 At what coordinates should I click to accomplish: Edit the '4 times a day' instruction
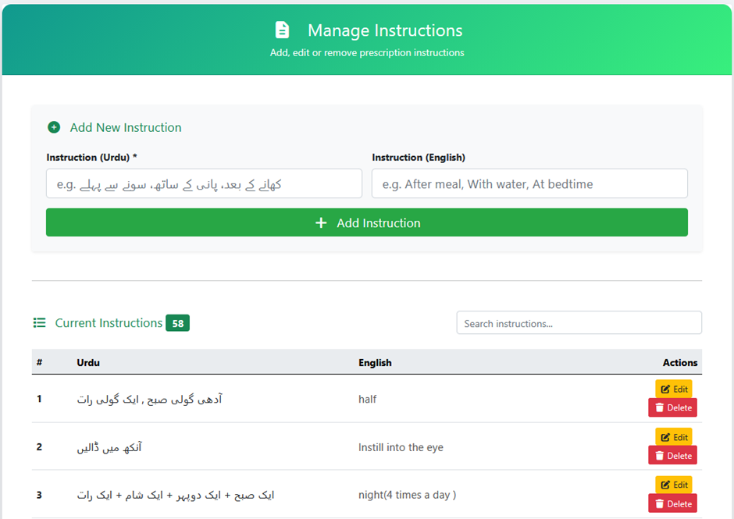pyautogui.click(x=674, y=485)
